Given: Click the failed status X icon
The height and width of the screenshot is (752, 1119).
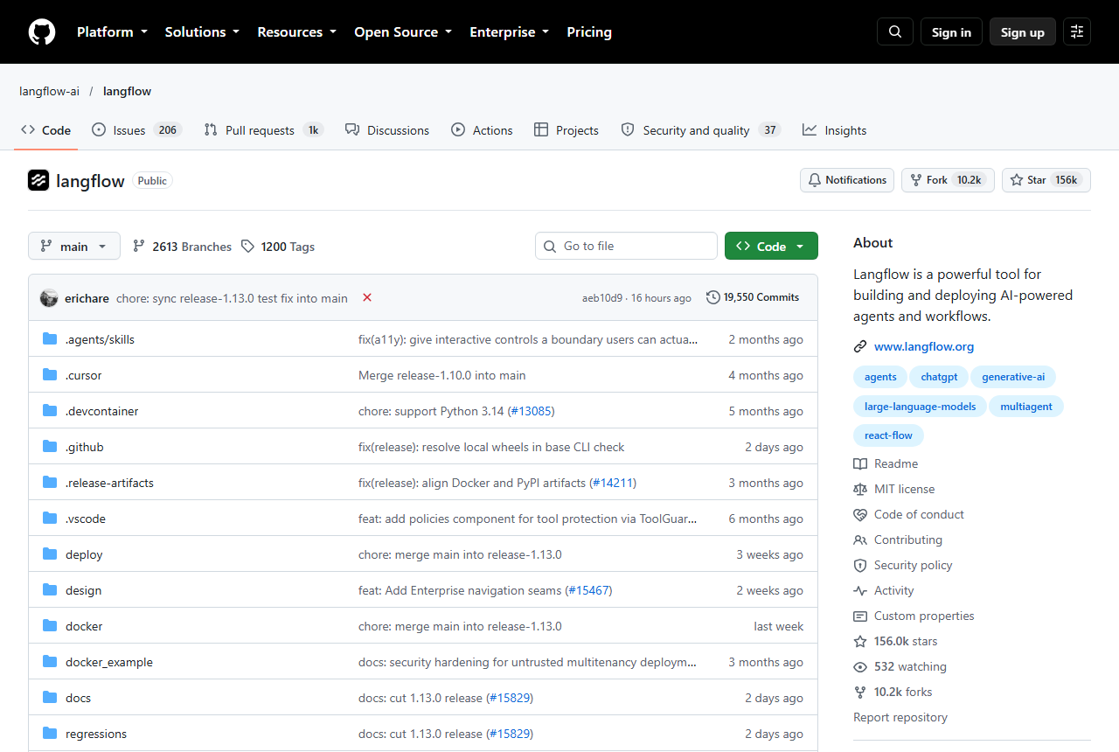Looking at the screenshot, I should pyautogui.click(x=367, y=297).
